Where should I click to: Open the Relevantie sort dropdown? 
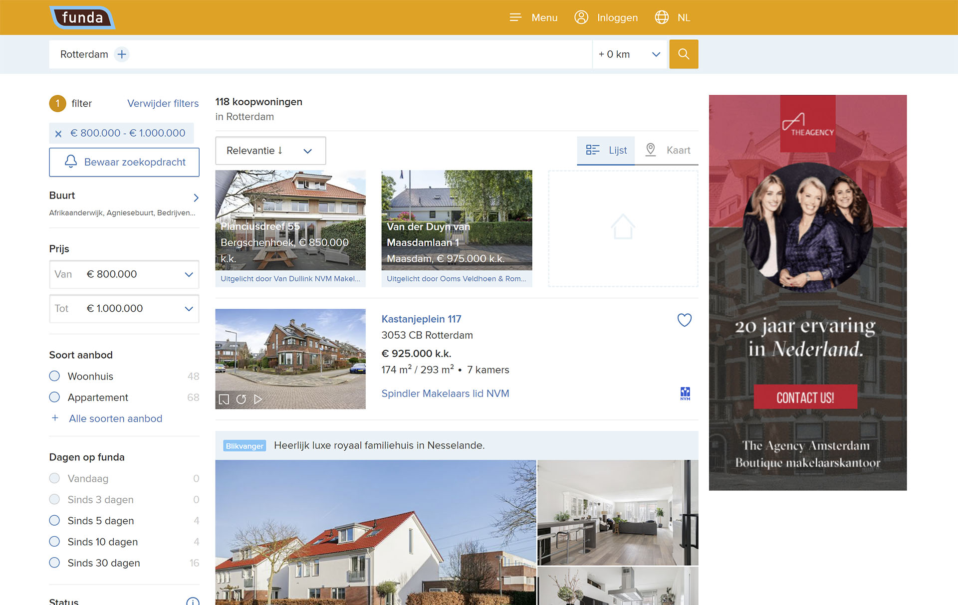pos(270,151)
